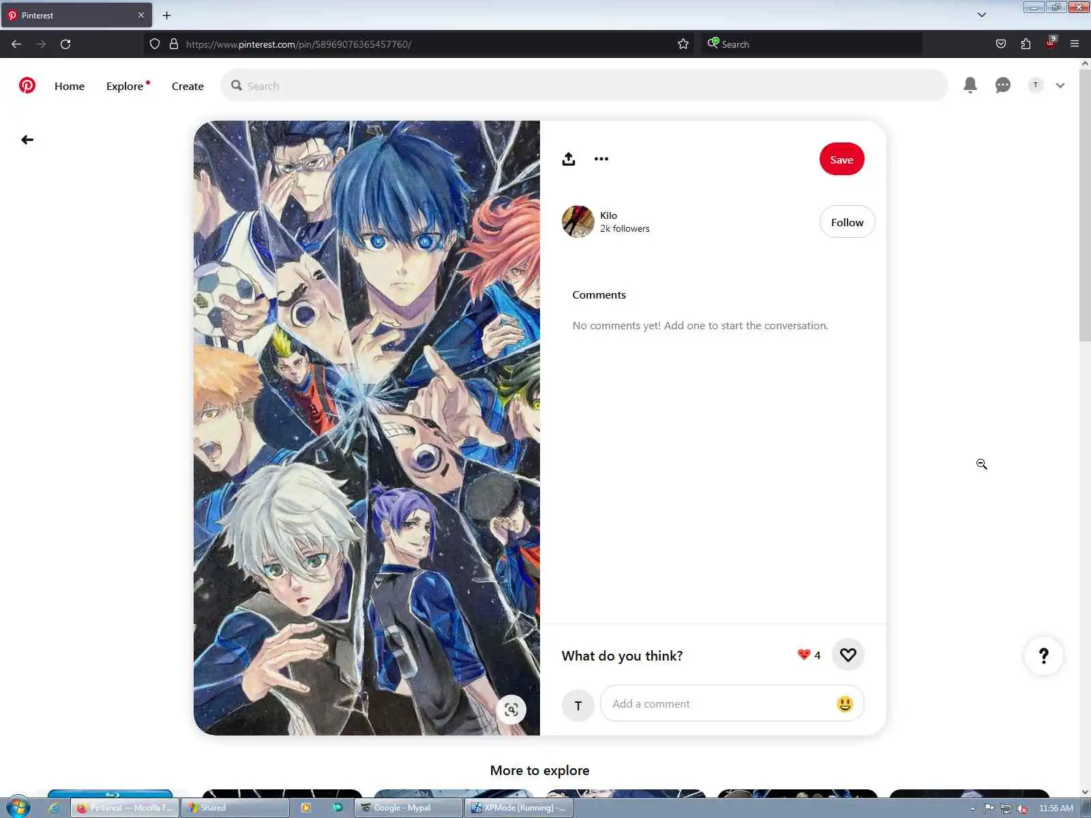Click the "Comments" heading
The height and width of the screenshot is (818, 1091).
pos(599,295)
